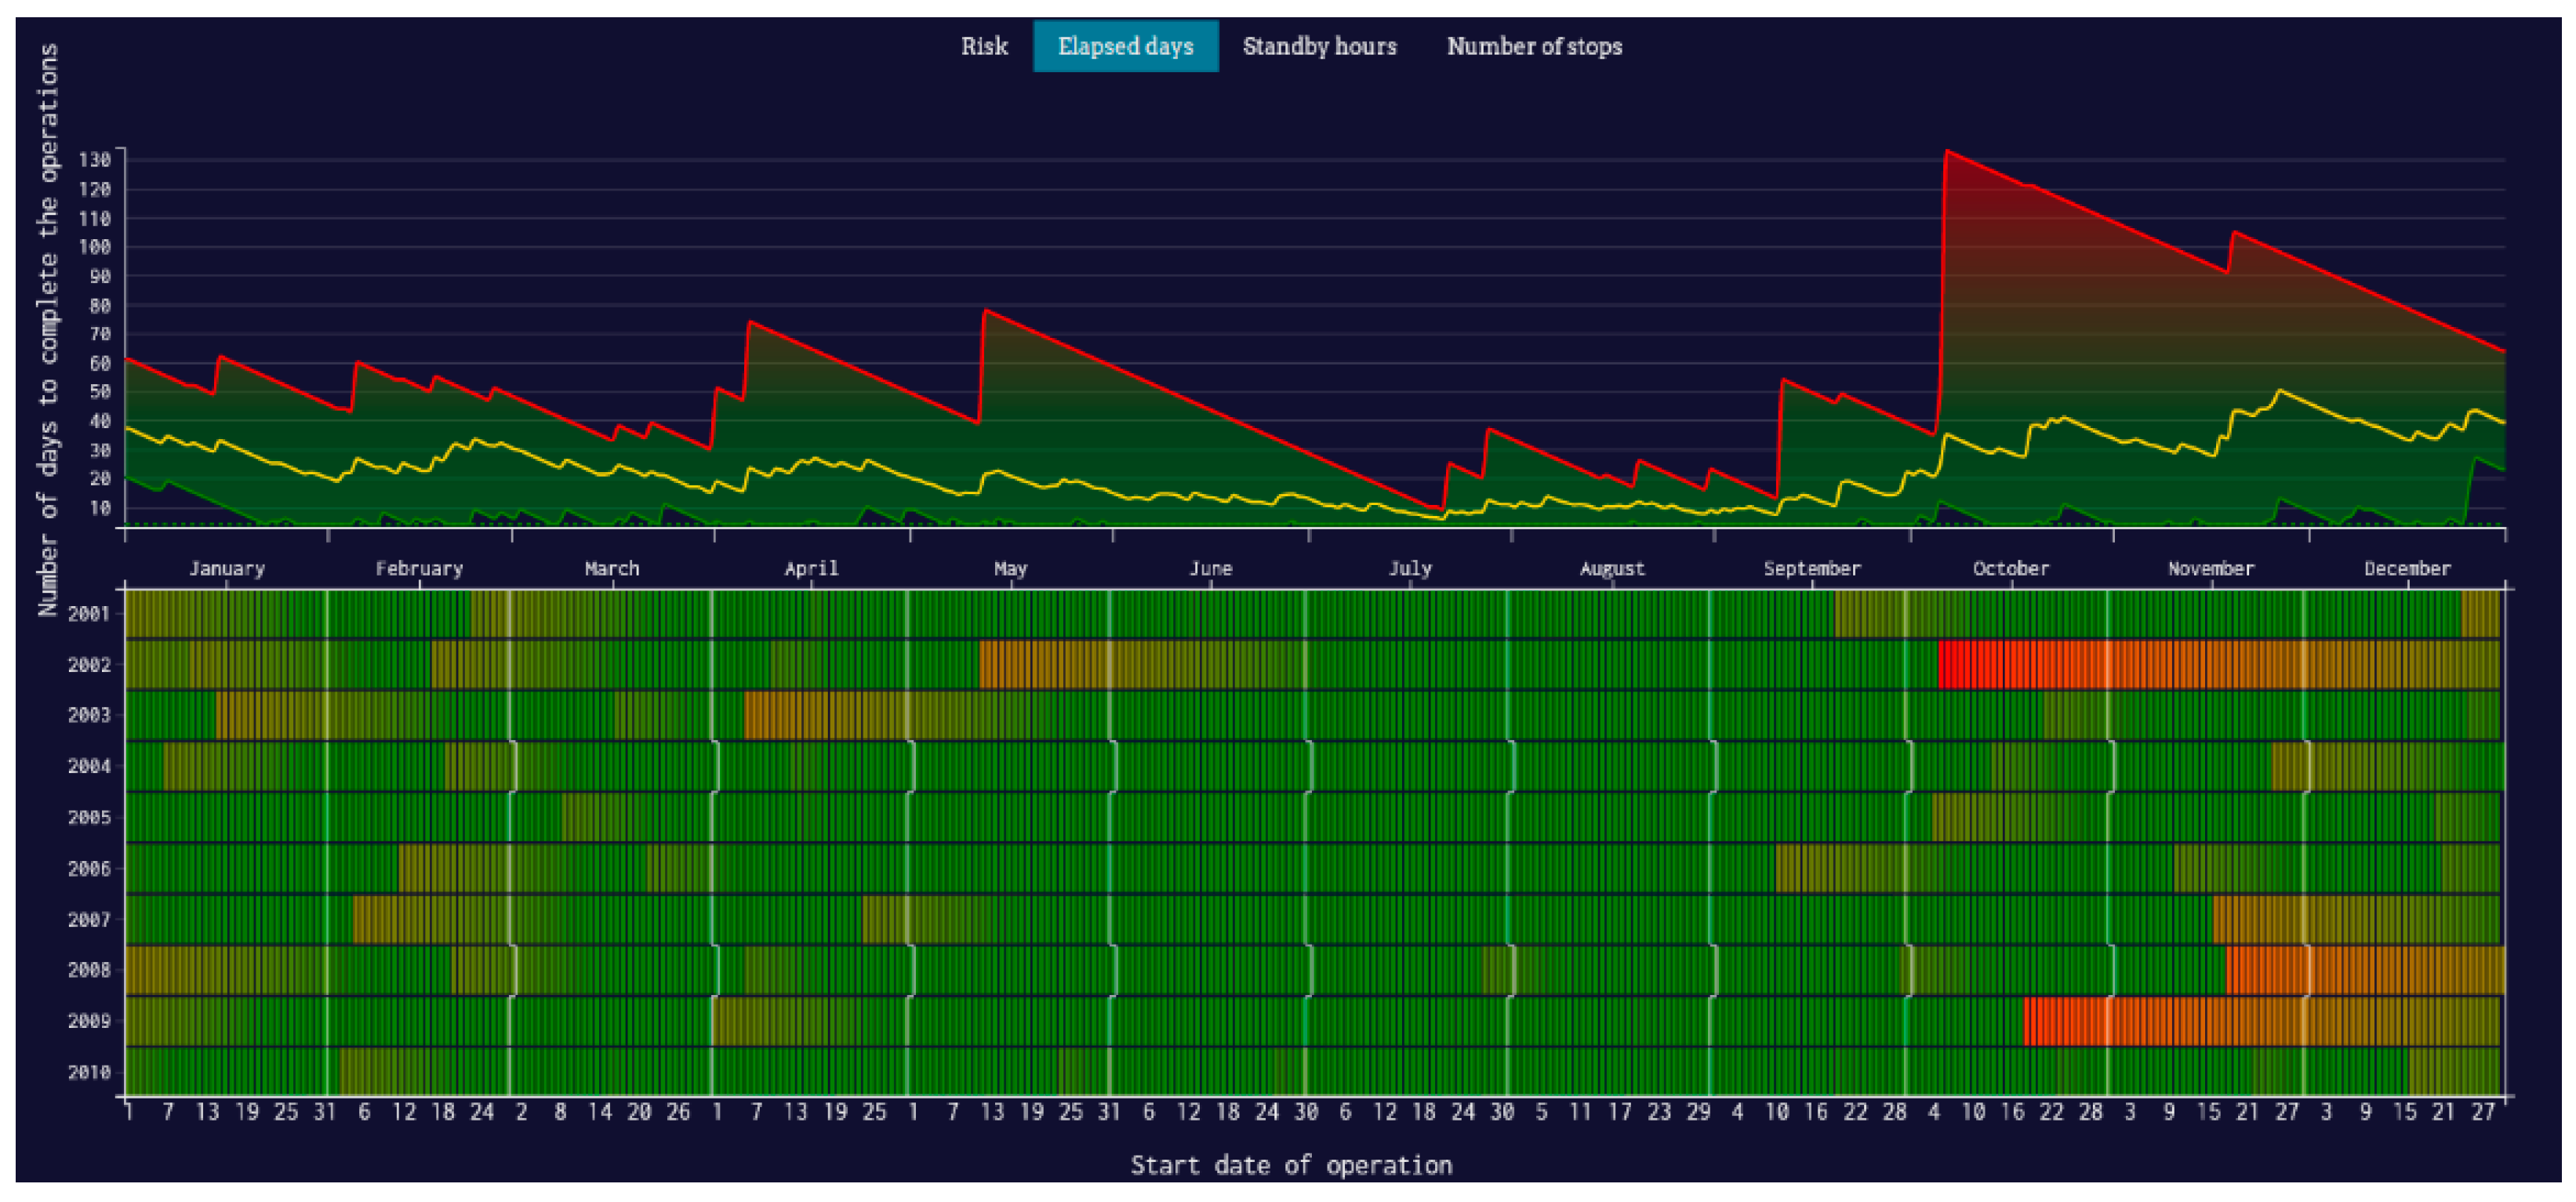Click the January month label
2576x1202 pixels.
click(227, 568)
